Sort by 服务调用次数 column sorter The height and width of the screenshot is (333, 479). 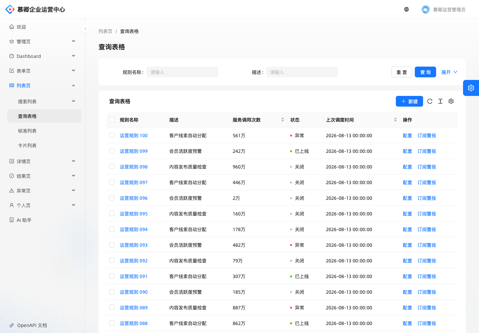283,120
